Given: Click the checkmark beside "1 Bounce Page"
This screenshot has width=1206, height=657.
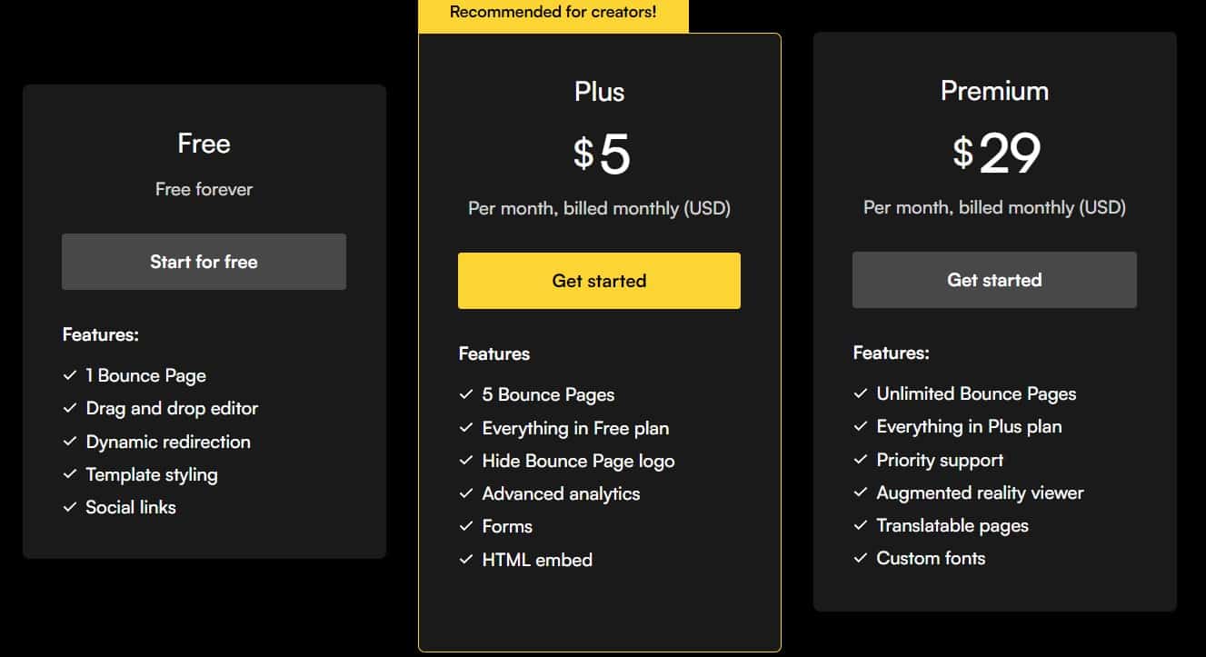Looking at the screenshot, I should 70,375.
